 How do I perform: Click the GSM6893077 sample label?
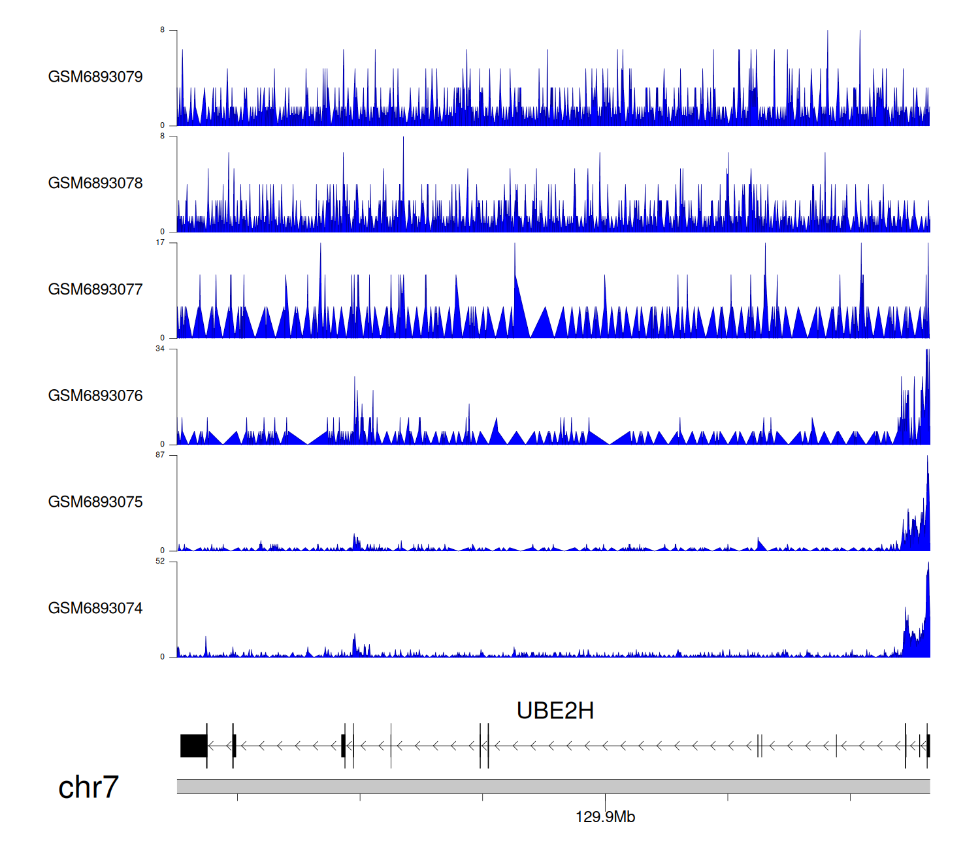(95, 290)
